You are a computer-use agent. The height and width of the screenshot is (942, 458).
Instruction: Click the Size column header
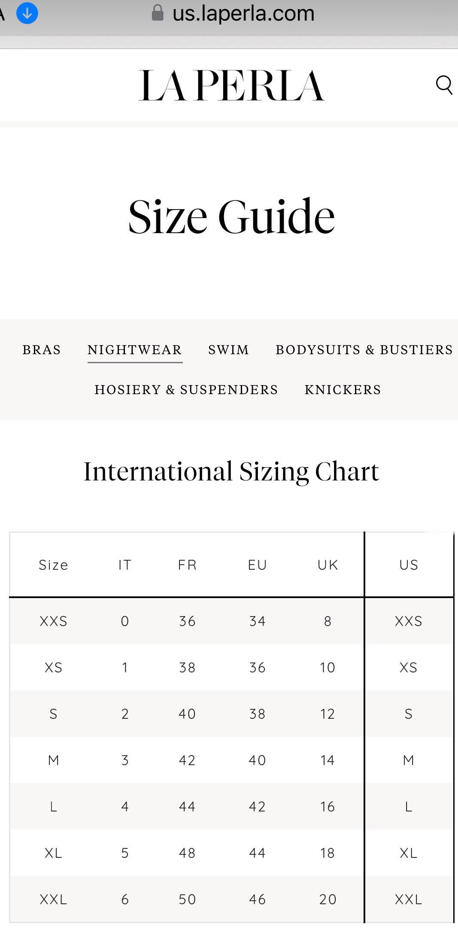54,565
